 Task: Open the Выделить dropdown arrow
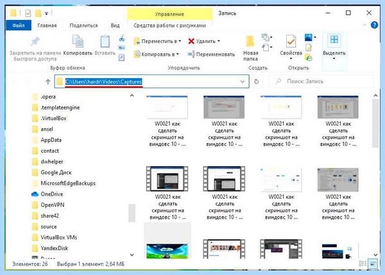[x=334, y=58]
